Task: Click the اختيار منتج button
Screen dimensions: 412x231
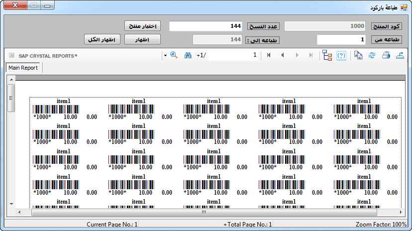Action: [142, 26]
